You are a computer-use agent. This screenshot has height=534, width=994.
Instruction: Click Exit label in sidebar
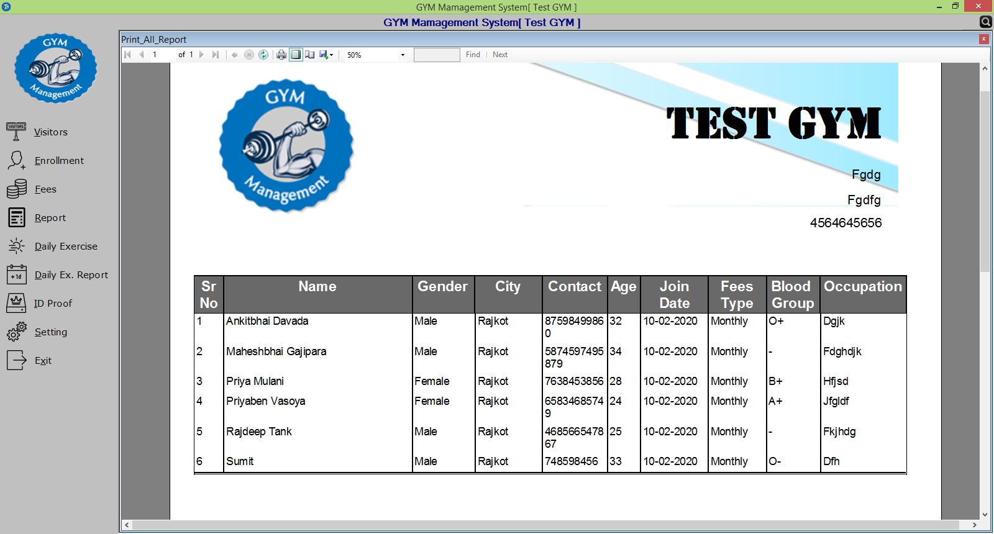pyautogui.click(x=43, y=361)
